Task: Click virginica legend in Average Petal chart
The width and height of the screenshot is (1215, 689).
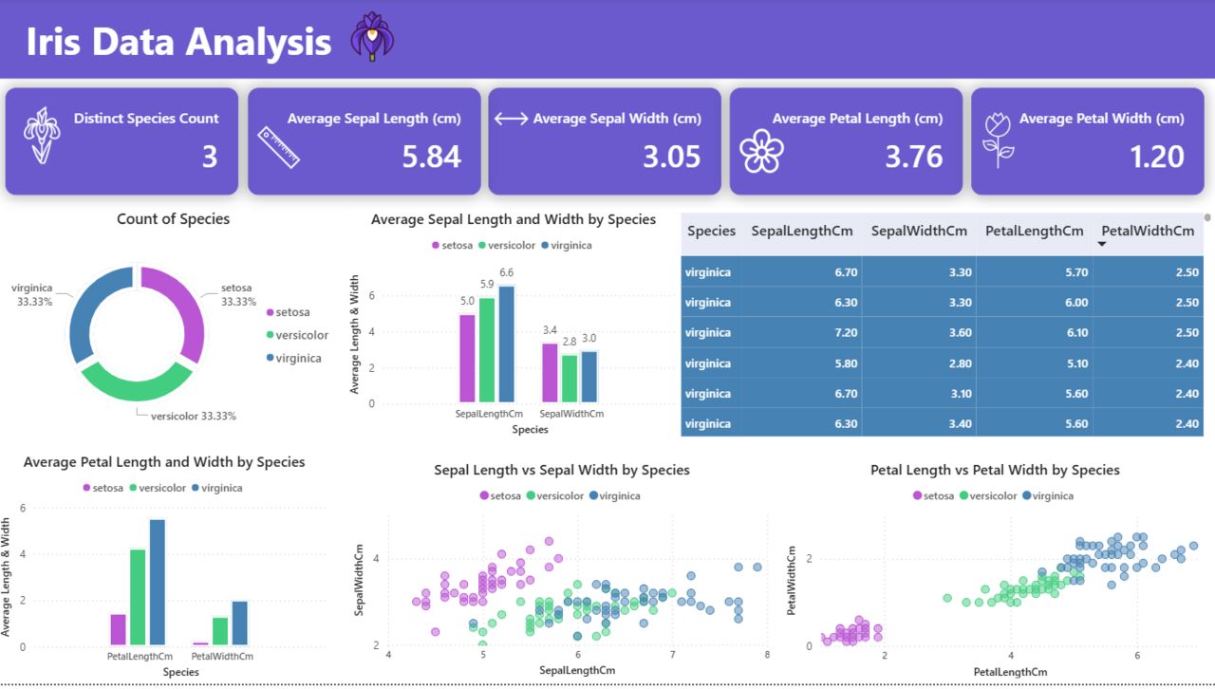Action: [x=216, y=488]
